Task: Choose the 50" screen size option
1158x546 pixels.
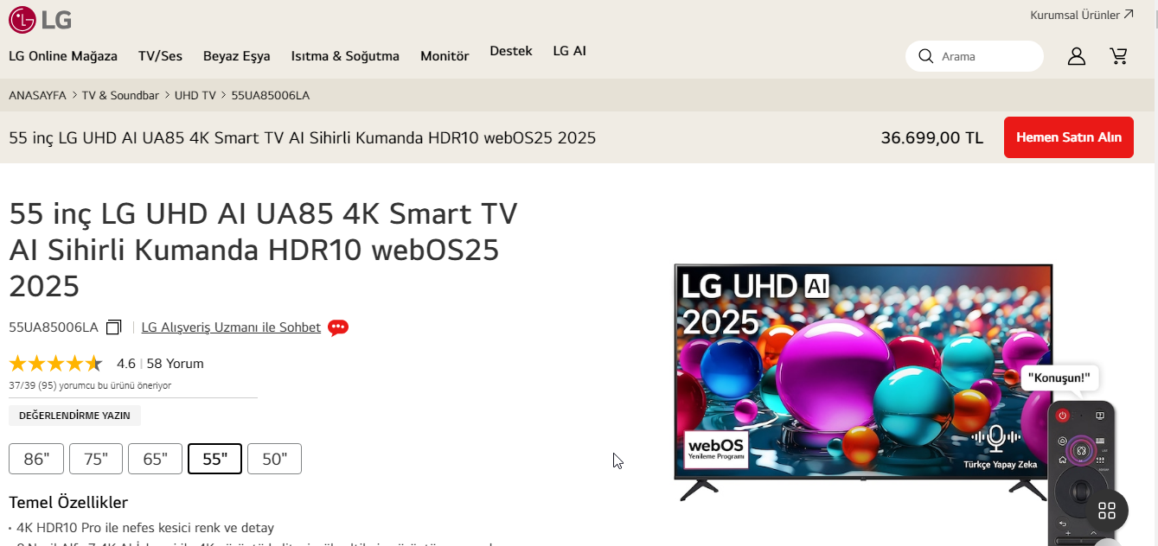Action: (x=274, y=459)
